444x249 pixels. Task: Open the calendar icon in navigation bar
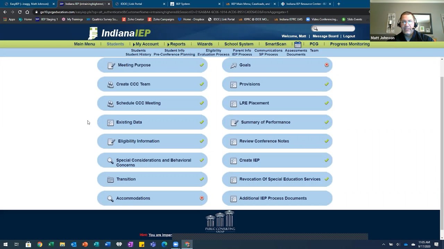(298, 44)
